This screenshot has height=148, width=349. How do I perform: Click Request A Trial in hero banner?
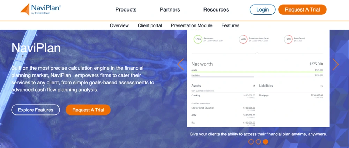pos(88,110)
